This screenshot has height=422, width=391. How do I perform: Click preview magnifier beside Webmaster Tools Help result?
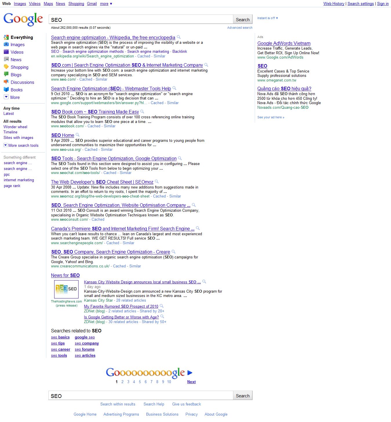click(x=174, y=88)
